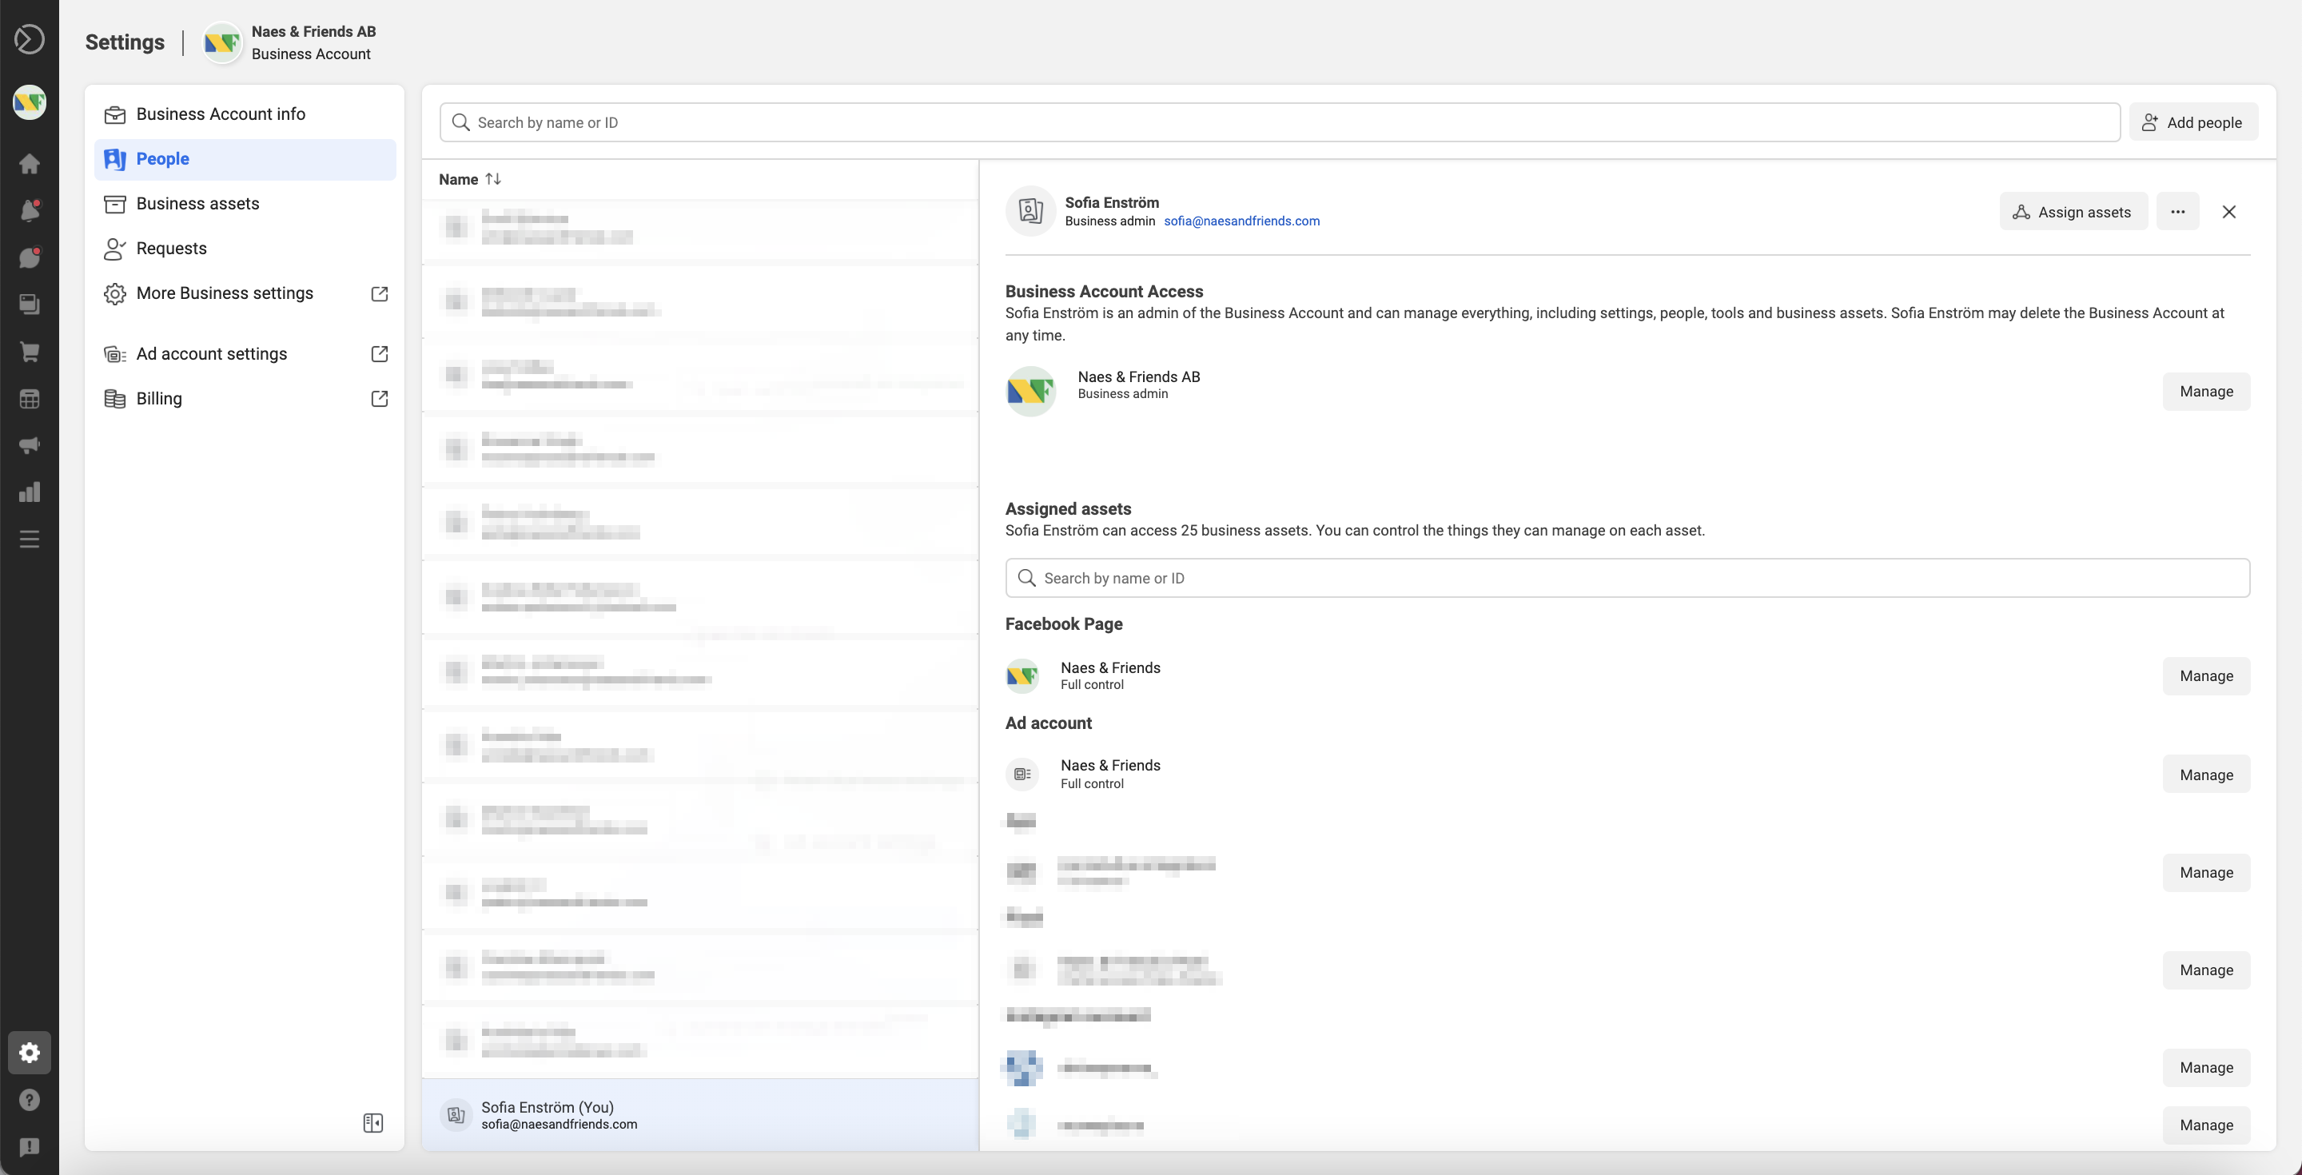The width and height of the screenshot is (2302, 1175).
Task: Click the Ad account section heading
Action: [x=1048, y=723]
